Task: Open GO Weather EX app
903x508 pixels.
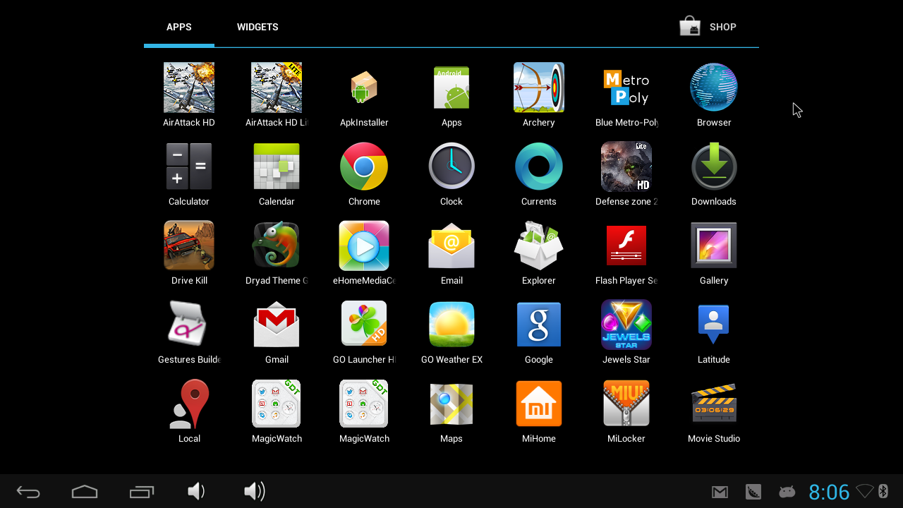Action: [451, 325]
